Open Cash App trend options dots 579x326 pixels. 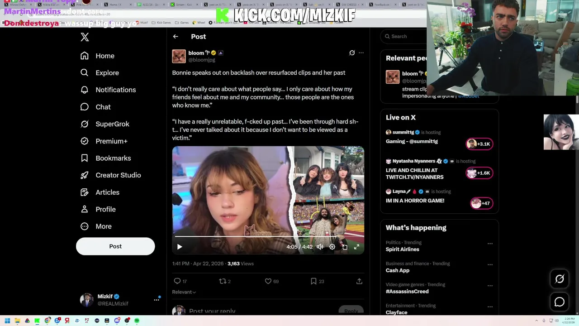tap(490, 264)
